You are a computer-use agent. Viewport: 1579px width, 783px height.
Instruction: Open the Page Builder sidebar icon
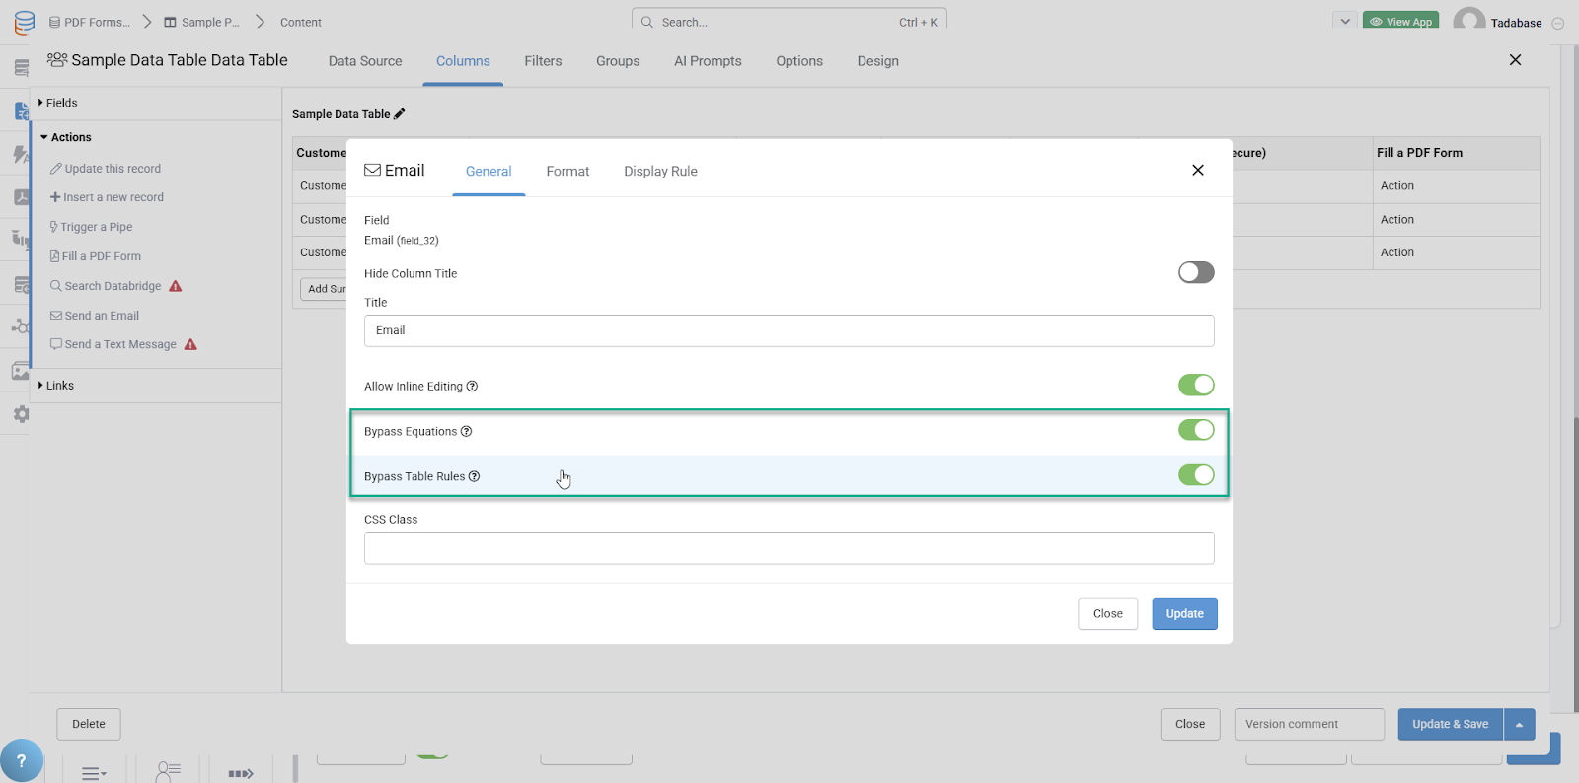(x=21, y=110)
